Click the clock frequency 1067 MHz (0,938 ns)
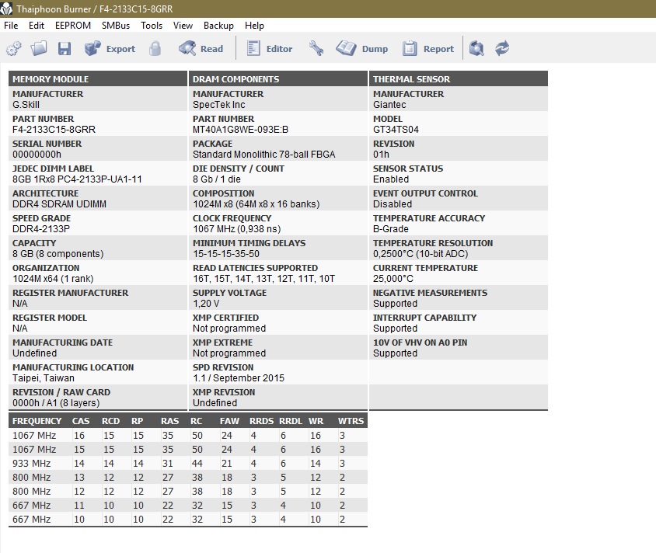Viewport: 656px width, 553px height. coord(237,229)
